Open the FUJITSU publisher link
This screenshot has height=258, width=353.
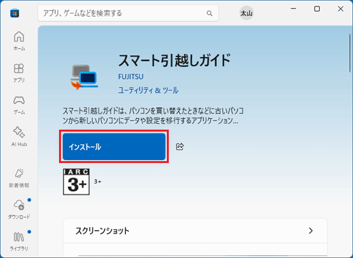(x=131, y=77)
